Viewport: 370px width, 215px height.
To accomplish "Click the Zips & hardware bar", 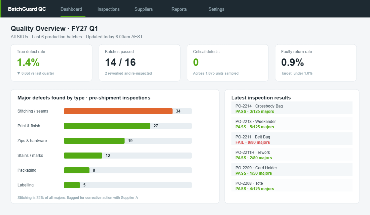I will 94,141.
